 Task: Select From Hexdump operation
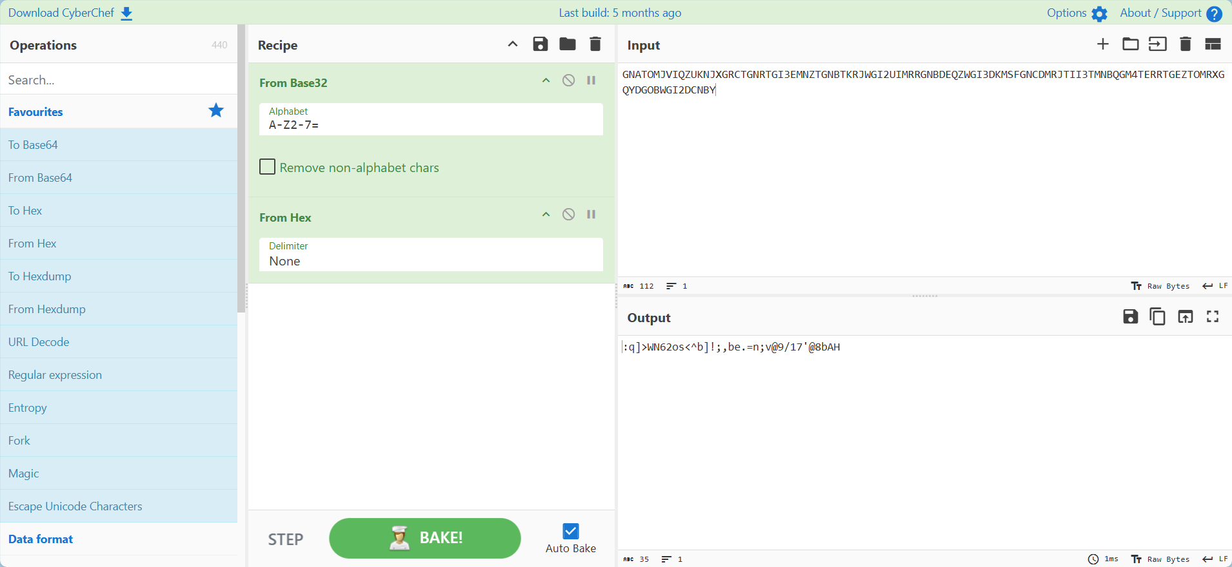(x=119, y=309)
